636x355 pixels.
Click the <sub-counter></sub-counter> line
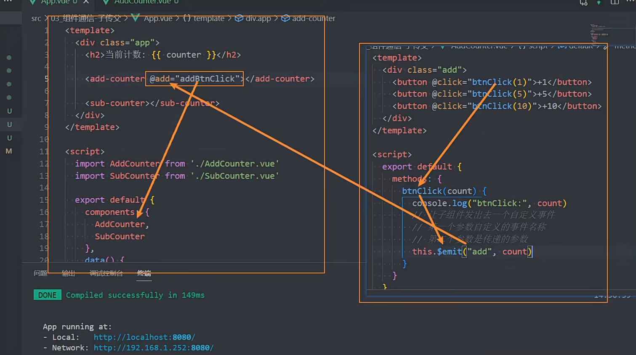coord(152,103)
